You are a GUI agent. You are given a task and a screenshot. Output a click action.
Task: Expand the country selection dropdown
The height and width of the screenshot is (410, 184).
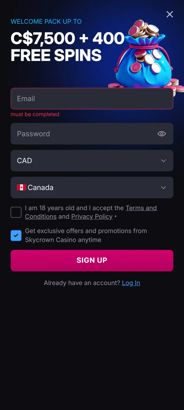click(92, 187)
